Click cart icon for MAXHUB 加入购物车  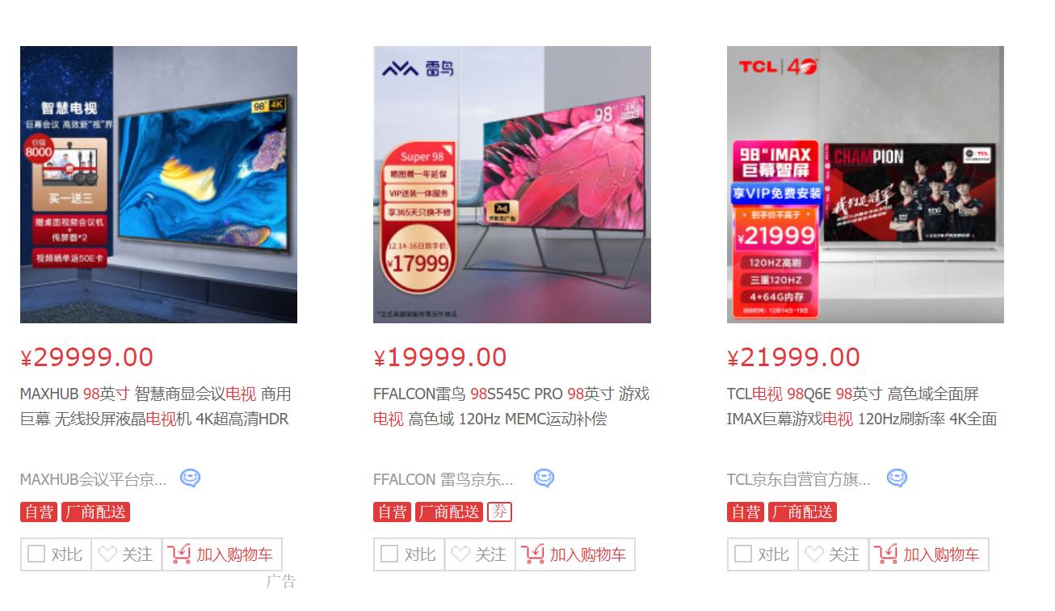pyautogui.click(x=179, y=554)
